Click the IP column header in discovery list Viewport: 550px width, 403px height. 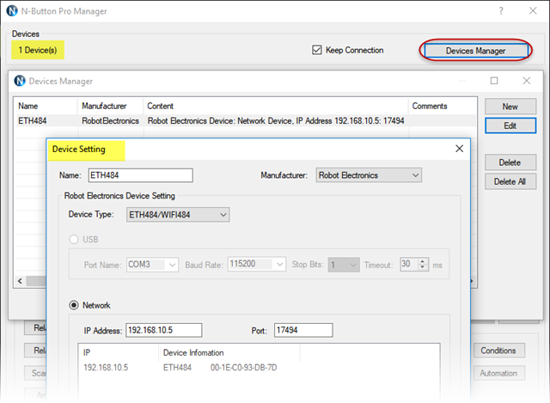point(119,352)
